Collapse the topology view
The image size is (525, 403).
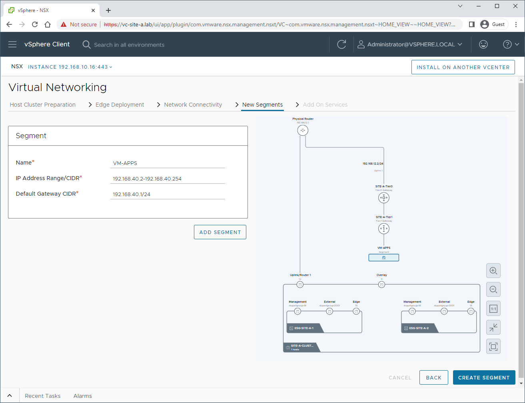click(493, 328)
